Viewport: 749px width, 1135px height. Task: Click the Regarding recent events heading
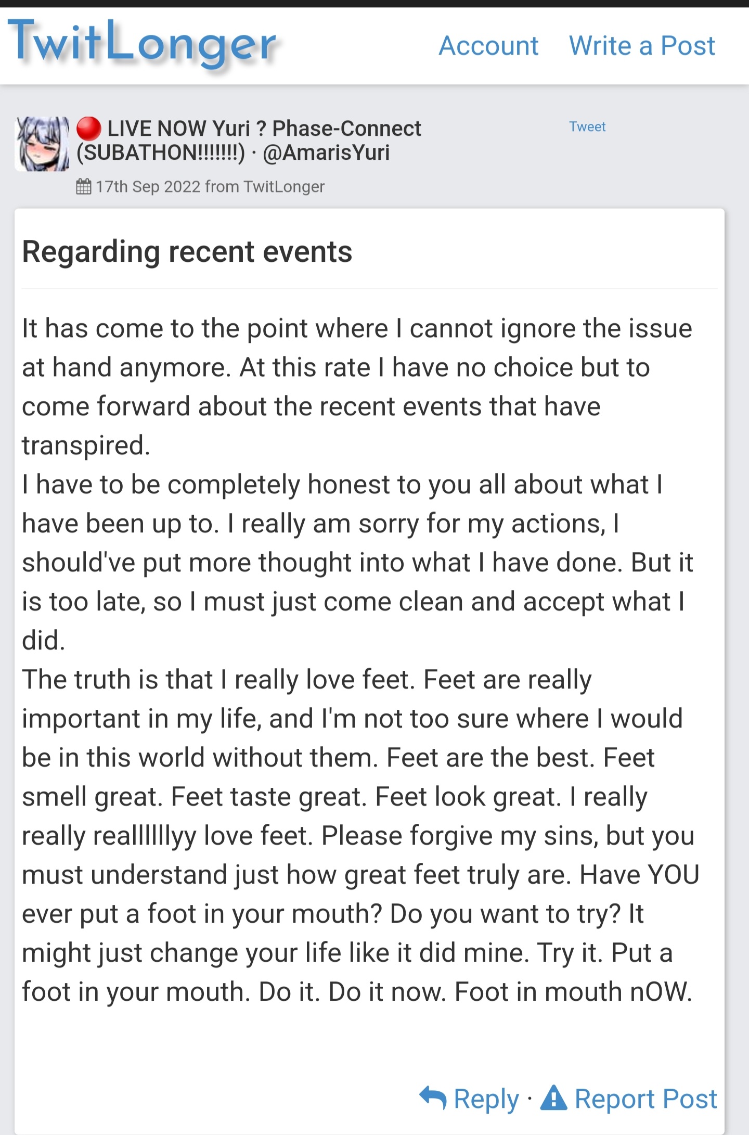tap(187, 252)
